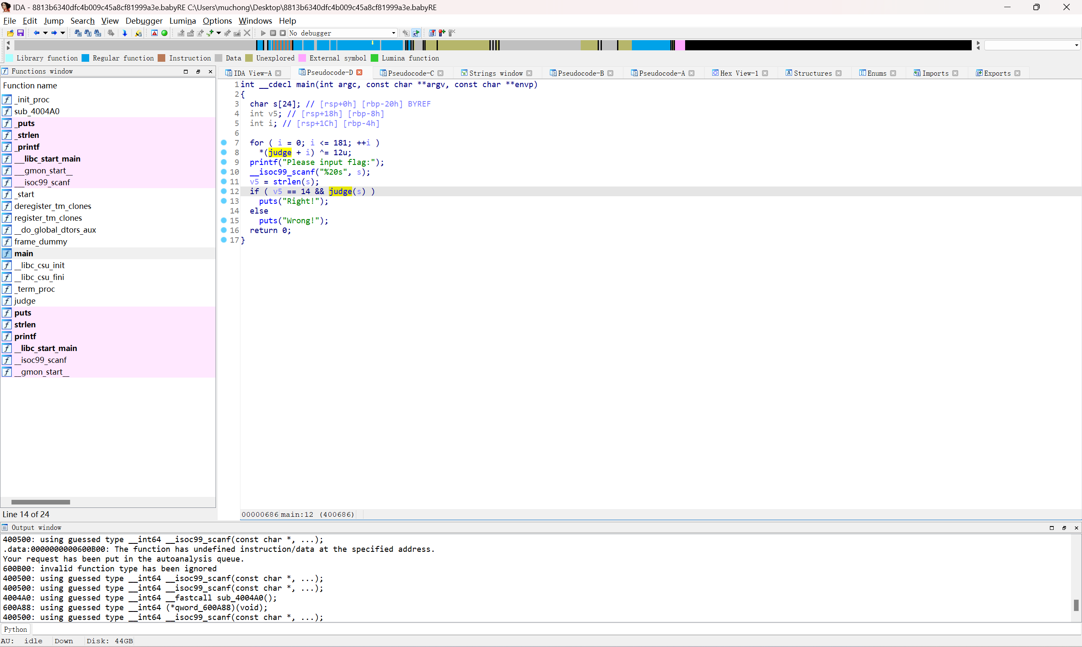
Task: Open the 'No debugger' dropdown
Action: [342, 33]
